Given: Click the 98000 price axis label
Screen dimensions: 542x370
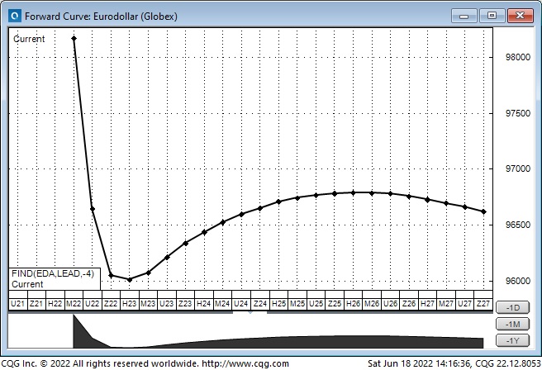Looking at the screenshot, I should (517, 57).
